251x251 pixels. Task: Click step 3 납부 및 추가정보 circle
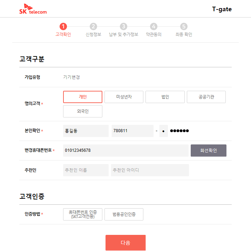(x=123, y=26)
